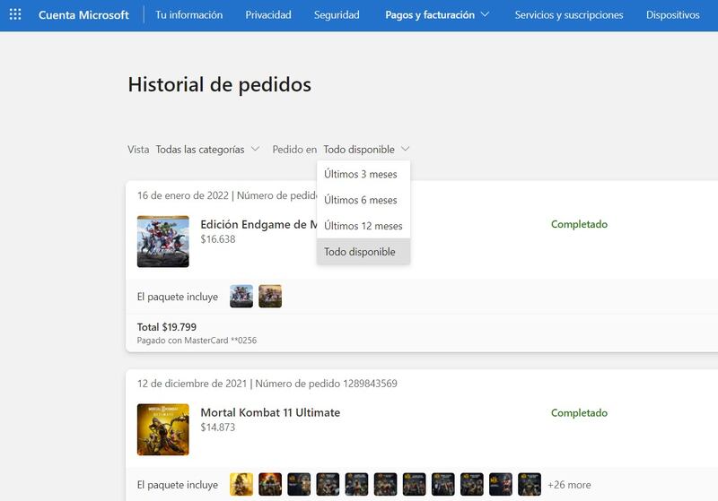Expand the Pagos y facturación menu
This screenshot has width=718, height=501.
tap(437, 15)
